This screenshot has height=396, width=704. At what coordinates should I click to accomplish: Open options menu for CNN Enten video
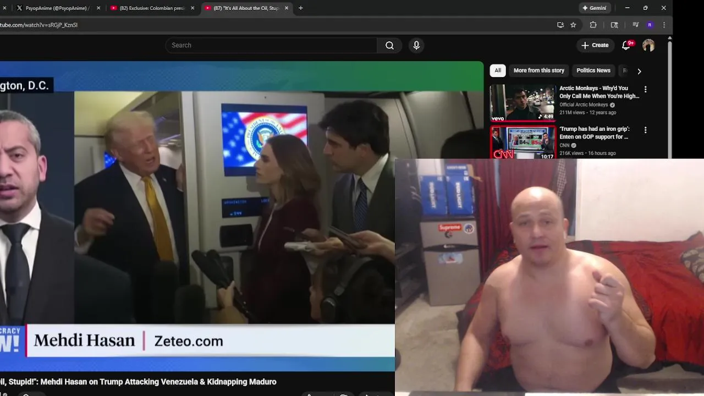[x=645, y=130]
